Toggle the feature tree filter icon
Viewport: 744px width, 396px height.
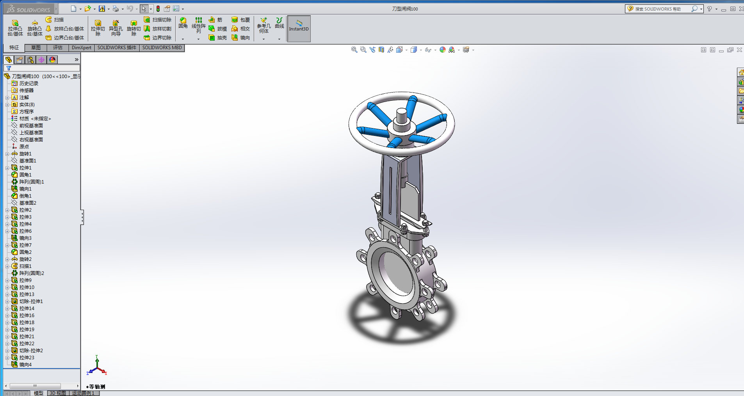pos(9,68)
